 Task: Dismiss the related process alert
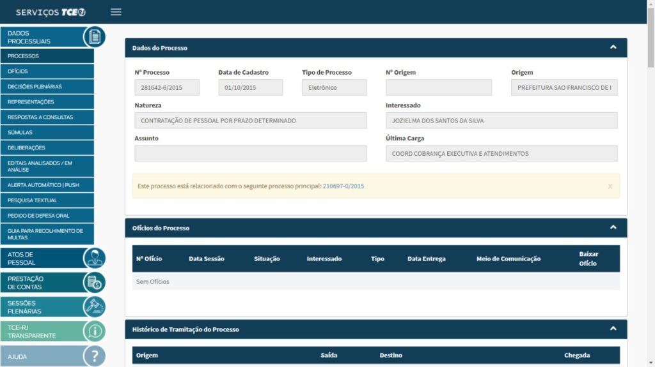pyautogui.click(x=610, y=186)
